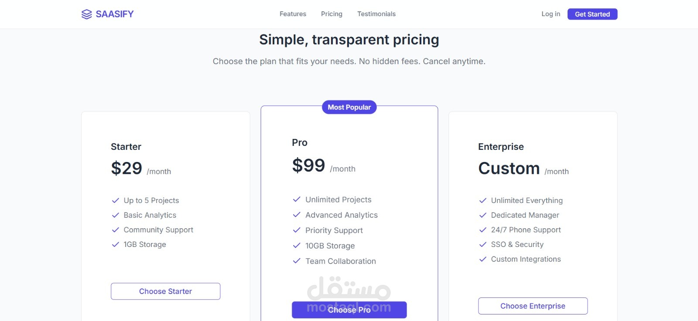Viewport: 698px width, 321px height.
Task: Open the Features navigation item
Action: (x=293, y=14)
